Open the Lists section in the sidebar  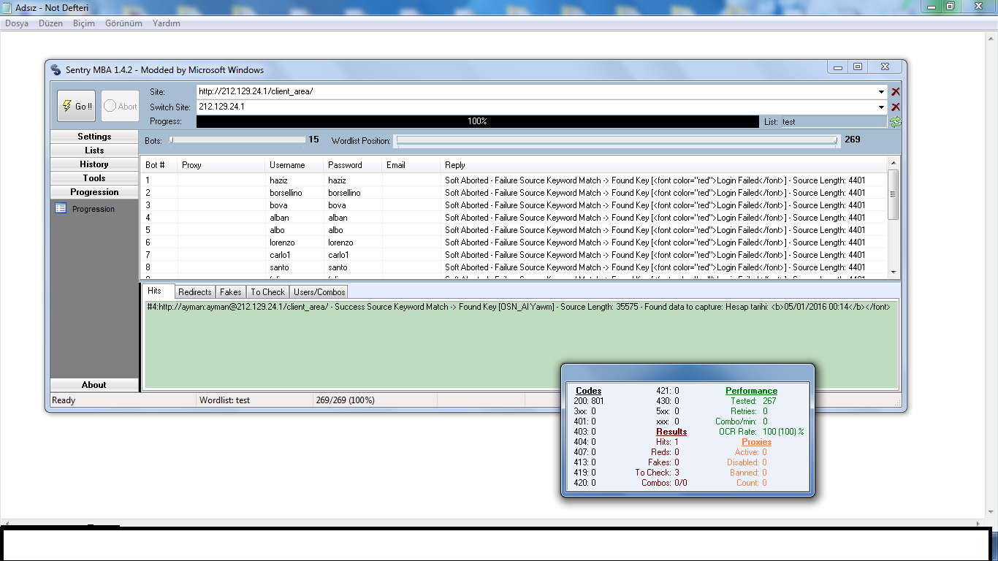(94, 150)
